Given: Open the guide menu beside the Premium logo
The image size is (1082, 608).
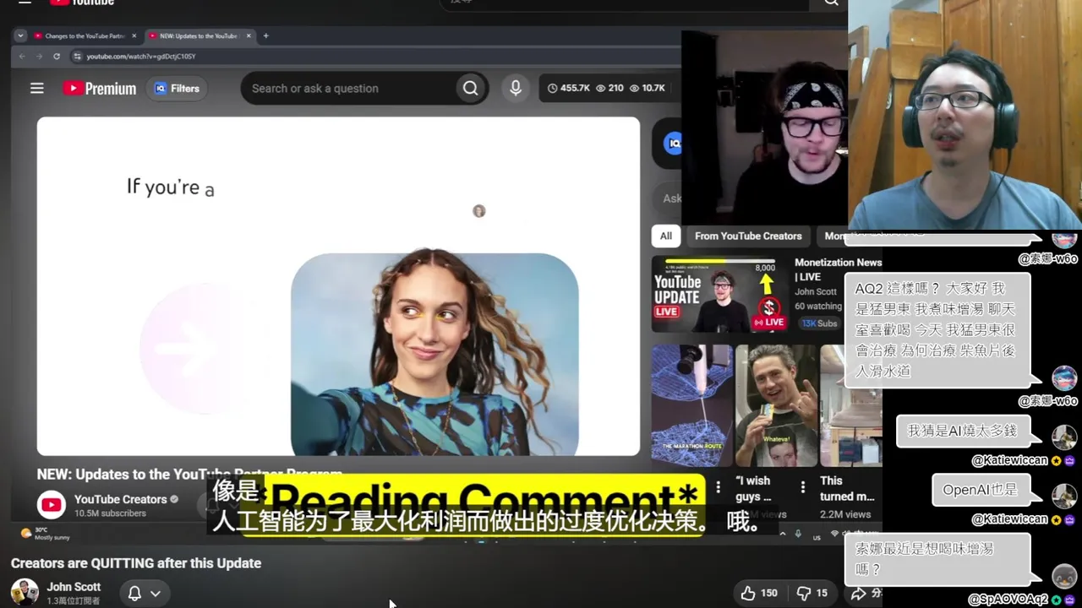Looking at the screenshot, I should click(x=37, y=88).
